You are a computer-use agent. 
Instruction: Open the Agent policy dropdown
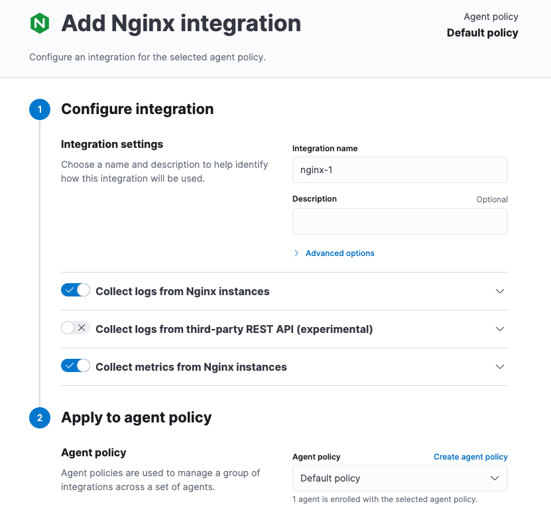400,478
